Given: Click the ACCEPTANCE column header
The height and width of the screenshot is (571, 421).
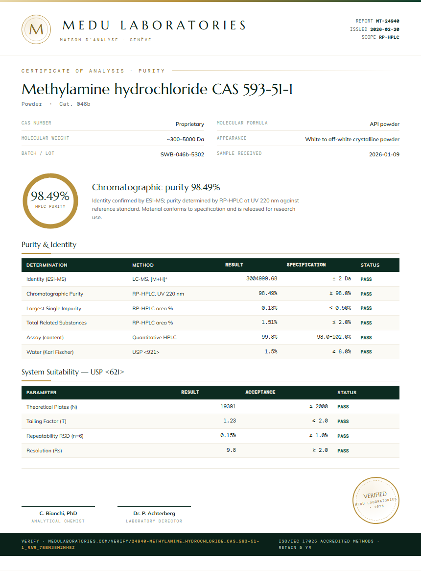Looking at the screenshot, I should tap(260, 392).
